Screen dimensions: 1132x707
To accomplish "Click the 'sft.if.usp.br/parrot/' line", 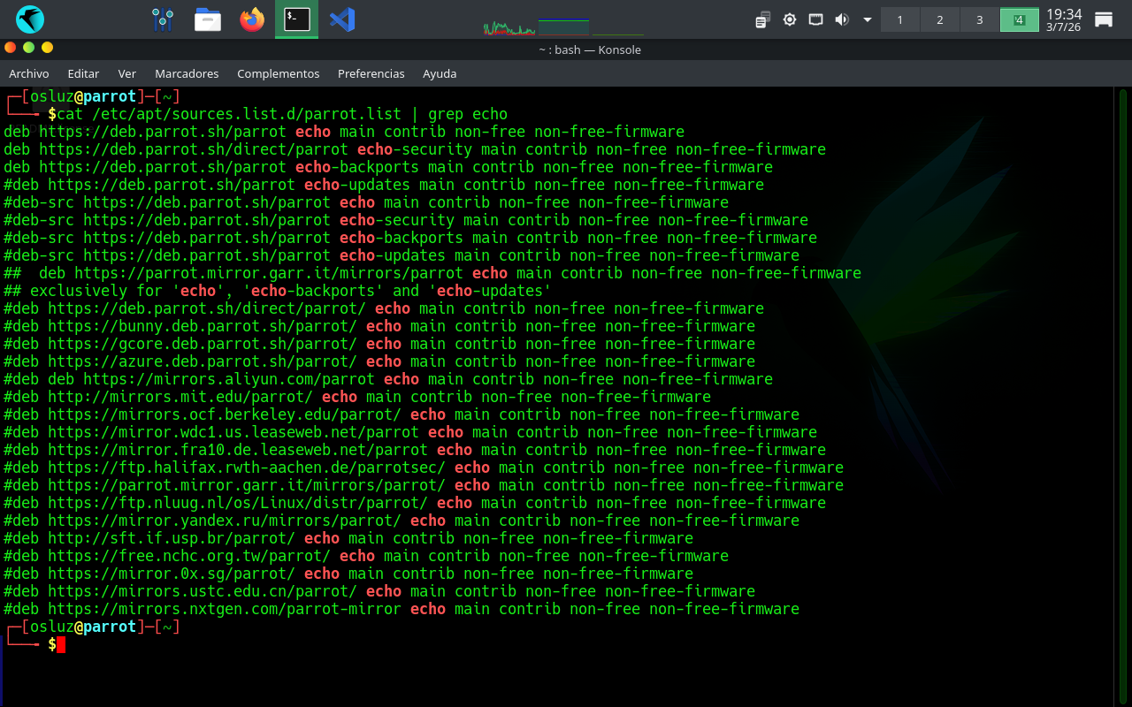I will point(348,538).
